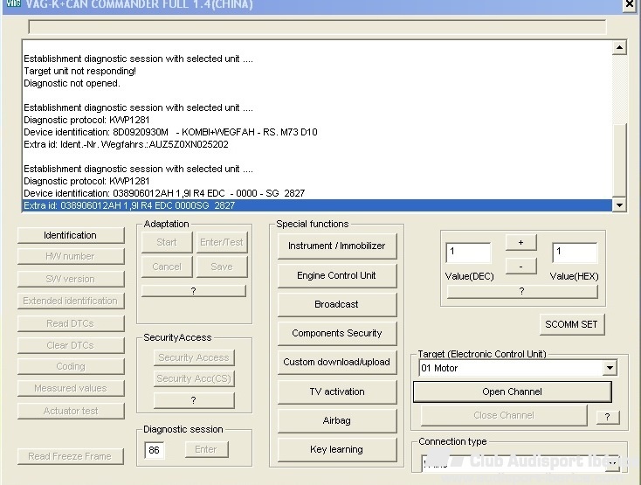Launch TV activation function
Image resolution: width=641 pixels, height=485 pixels.
[336, 391]
